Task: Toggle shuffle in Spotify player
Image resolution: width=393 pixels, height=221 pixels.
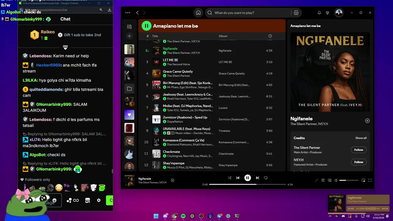Action: [229, 178]
